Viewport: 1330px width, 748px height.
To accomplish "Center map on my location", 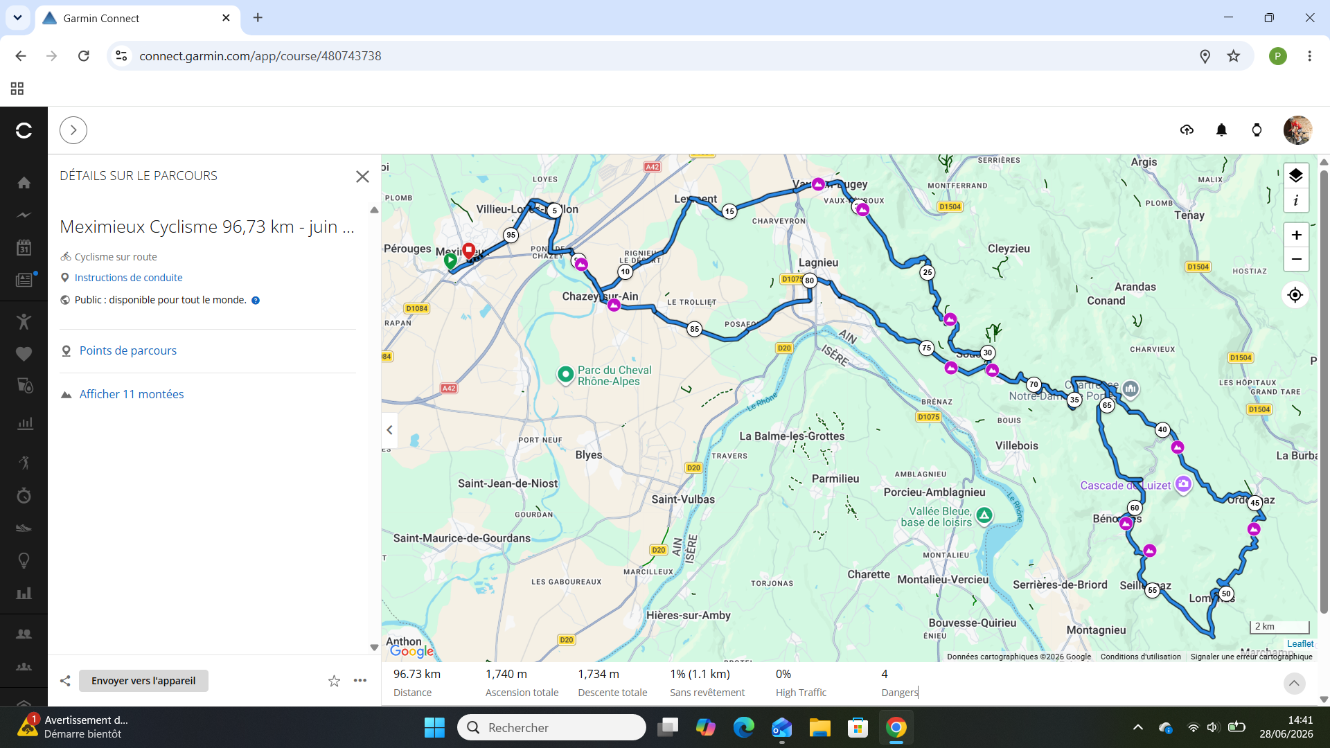I will pyautogui.click(x=1295, y=295).
